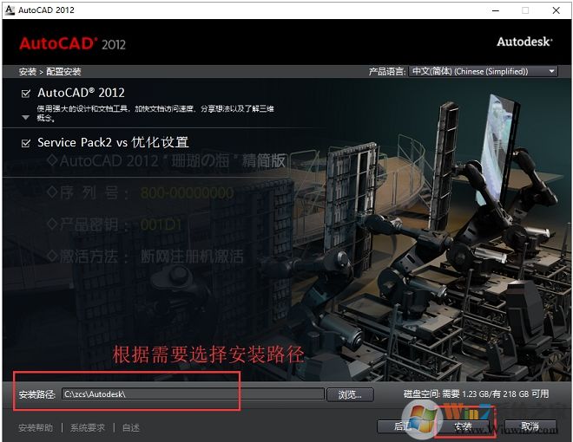
Task: Toggle the Service Pack2 vs optimization checkbox
Action: pos(26,143)
